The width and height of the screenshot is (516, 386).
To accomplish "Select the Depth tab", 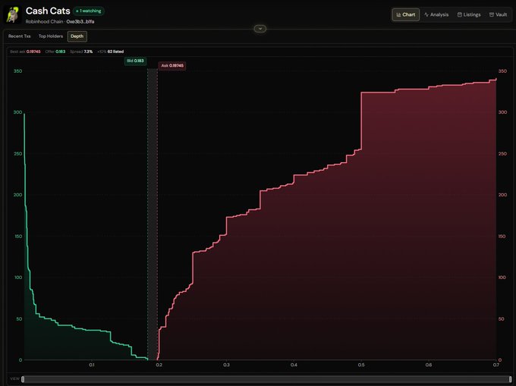I will pos(77,36).
